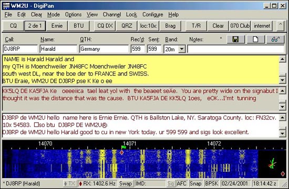Image resolution: width=289 pixels, height=189 pixels.
Task: Open the Band dropdown arrow
Action: tap(182, 49)
